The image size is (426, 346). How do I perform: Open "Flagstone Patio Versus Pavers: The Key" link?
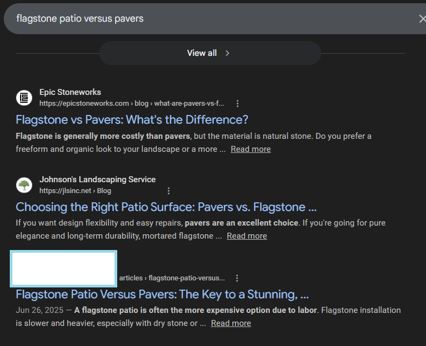coord(162,294)
